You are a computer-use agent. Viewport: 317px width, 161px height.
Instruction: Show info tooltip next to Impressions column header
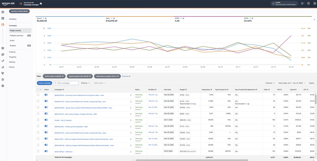211,90
